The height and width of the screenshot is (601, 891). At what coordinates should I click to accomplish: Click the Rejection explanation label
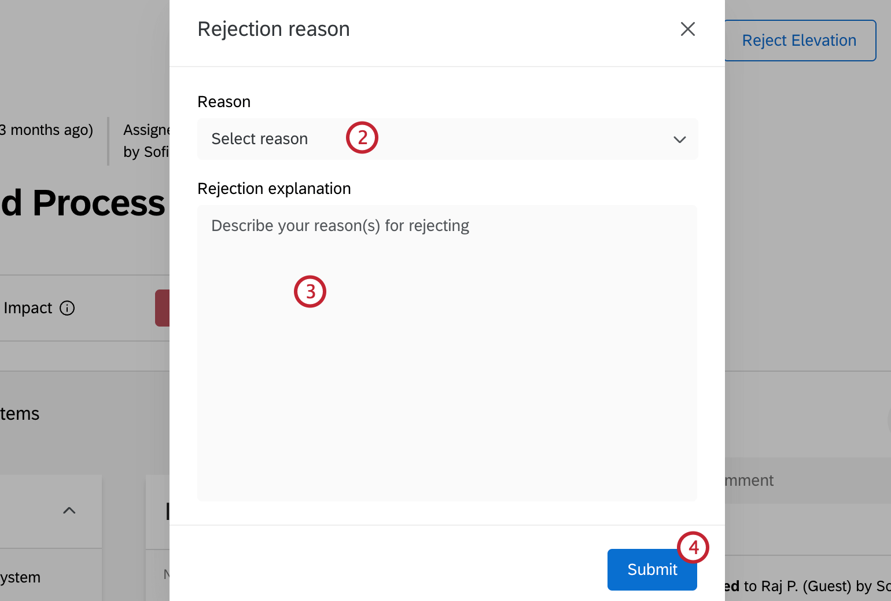click(274, 188)
